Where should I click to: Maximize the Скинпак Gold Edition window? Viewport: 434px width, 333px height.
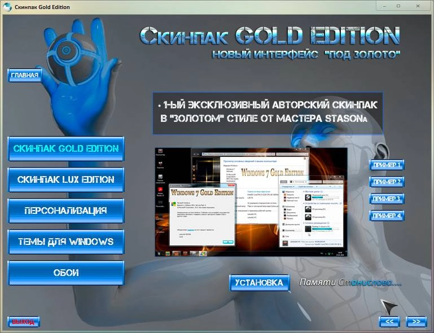point(398,6)
